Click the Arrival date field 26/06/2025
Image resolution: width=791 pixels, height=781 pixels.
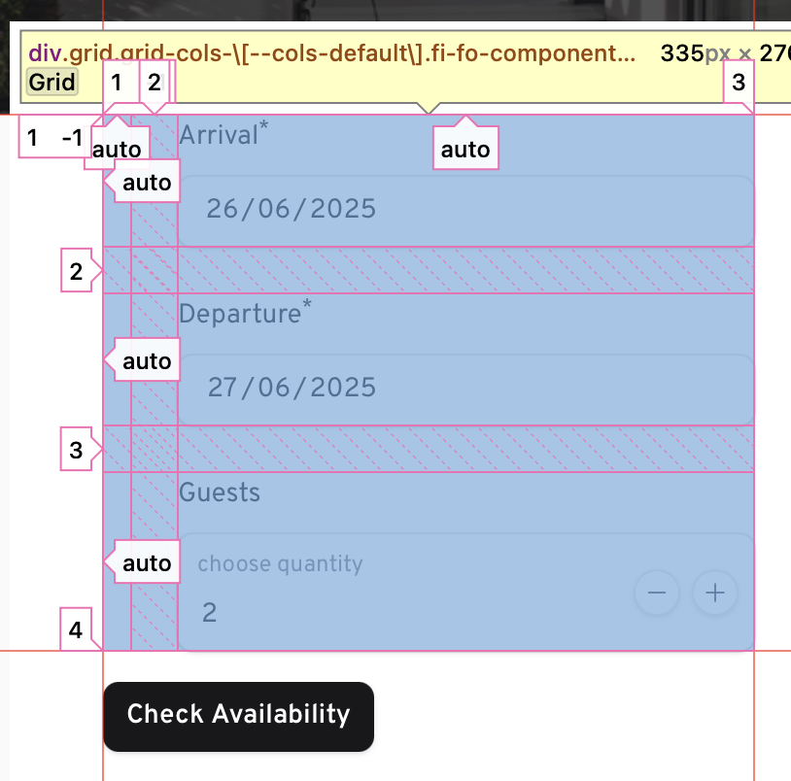pyautogui.click(x=466, y=211)
